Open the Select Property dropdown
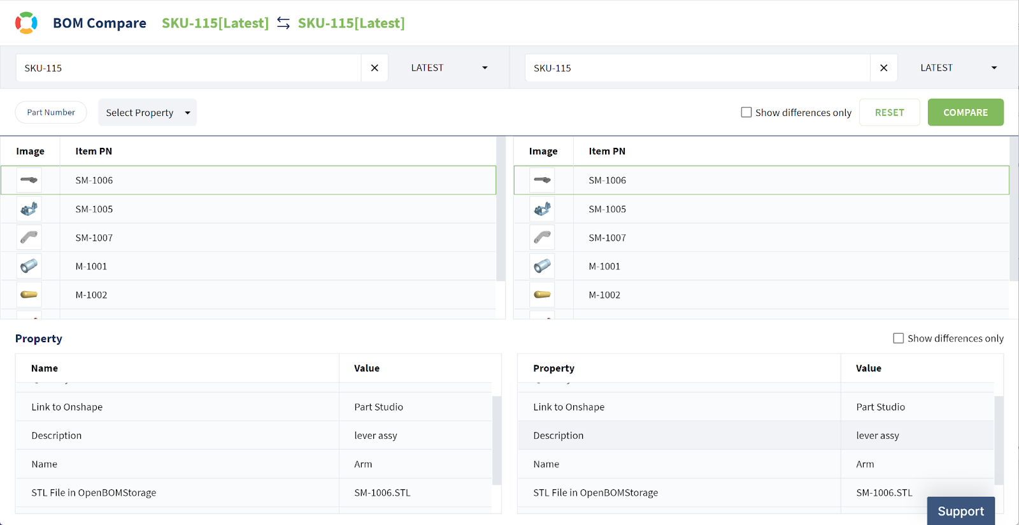The width and height of the screenshot is (1019, 525). pyautogui.click(x=148, y=113)
